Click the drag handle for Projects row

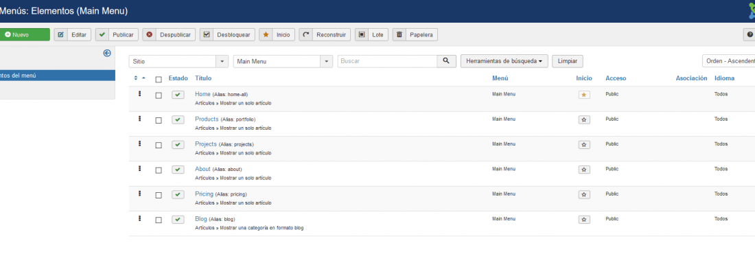(139, 143)
